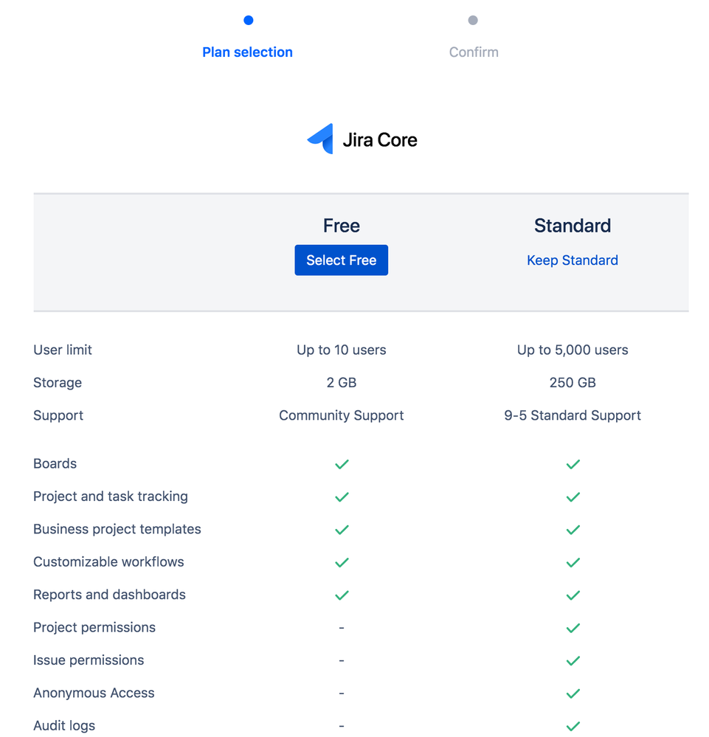709x737 pixels.
Task: Click the Keep Standard link
Action: pyautogui.click(x=573, y=260)
